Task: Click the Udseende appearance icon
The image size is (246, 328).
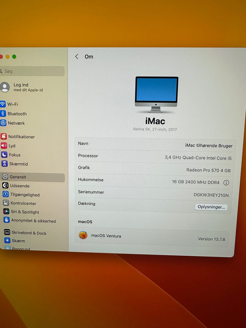Action: coord(5,185)
